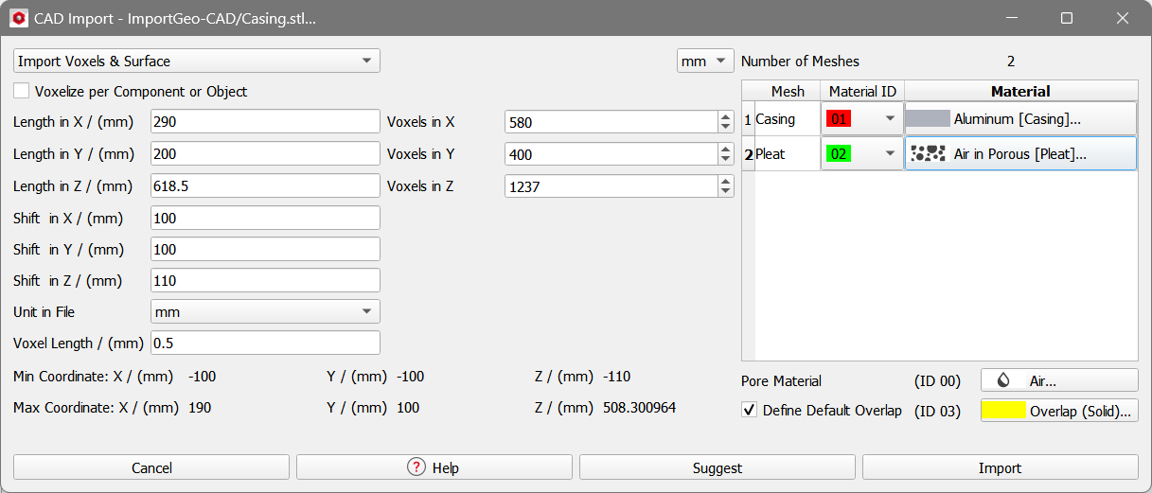Click the air droplet icon for Pore Material
1152x493 pixels.
(1003, 380)
